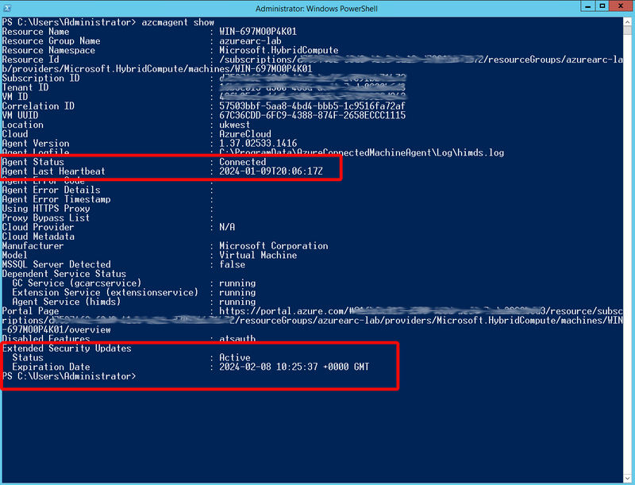Click the MSSQL Server Detected 'false' value

click(x=232, y=264)
